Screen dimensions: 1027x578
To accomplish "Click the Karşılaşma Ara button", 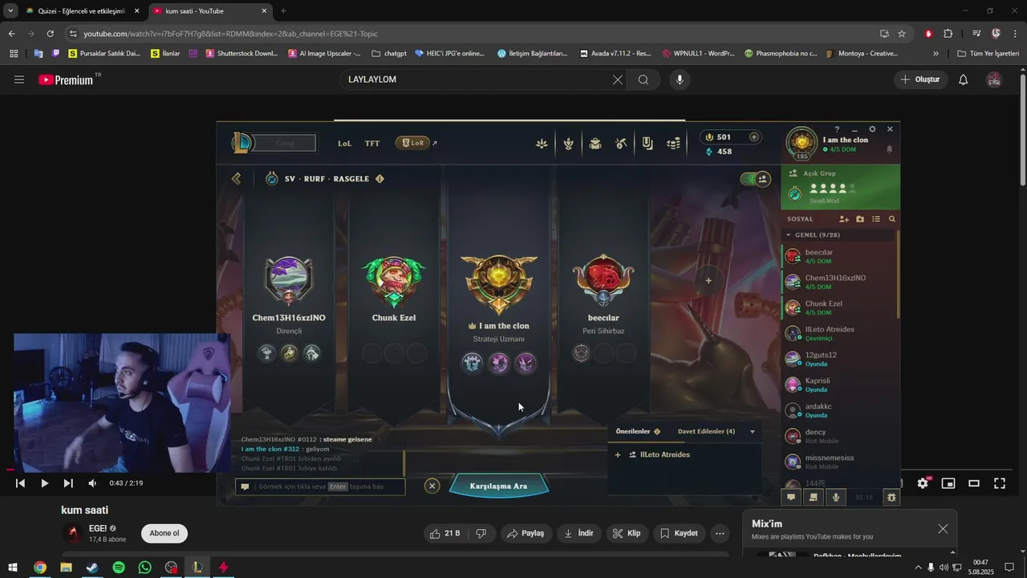I will tap(498, 486).
